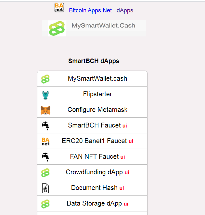Click the BA net logo icon at top
Image resolution: width=205 pixels, height=215 pixels.
pos(59,7)
